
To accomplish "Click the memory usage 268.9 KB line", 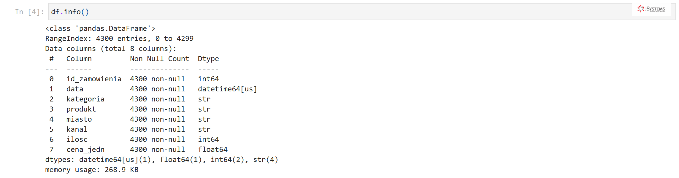I will point(92,170).
